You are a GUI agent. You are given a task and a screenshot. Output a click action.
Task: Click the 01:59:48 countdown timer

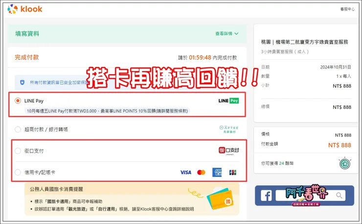coord(200,58)
